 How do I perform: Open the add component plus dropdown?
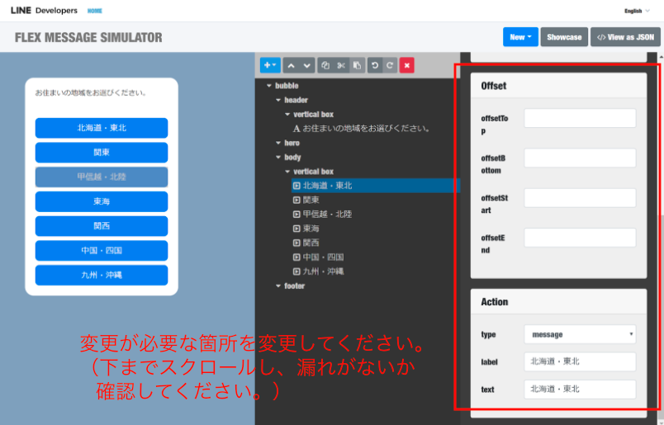click(x=270, y=65)
